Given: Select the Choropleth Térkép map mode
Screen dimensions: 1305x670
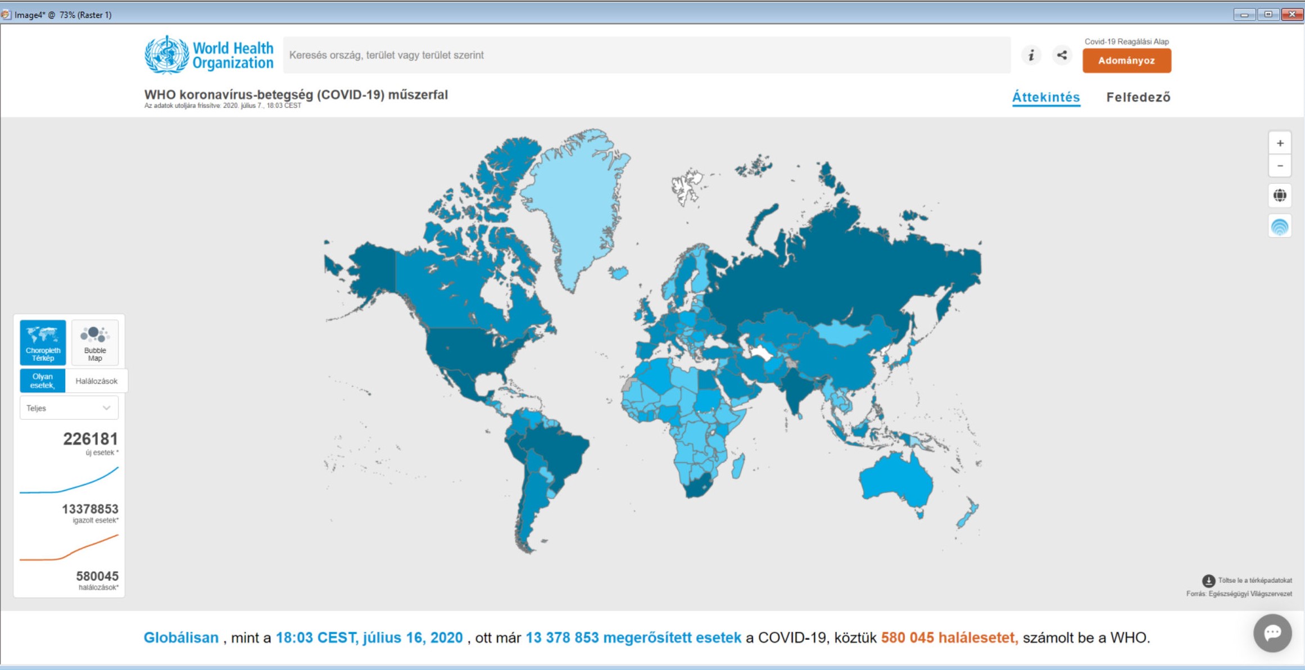Looking at the screenshot, I should (x=43, y=342).
